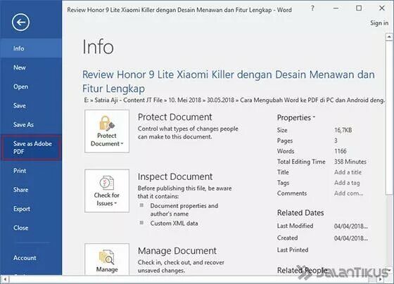Click the Protect Document heading
The width and height of the screenshot is (394, 284).
coord(175,117)
